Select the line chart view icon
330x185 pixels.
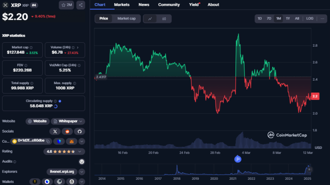150,18
